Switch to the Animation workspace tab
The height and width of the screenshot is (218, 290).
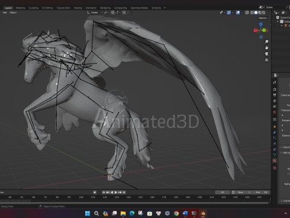91,8
